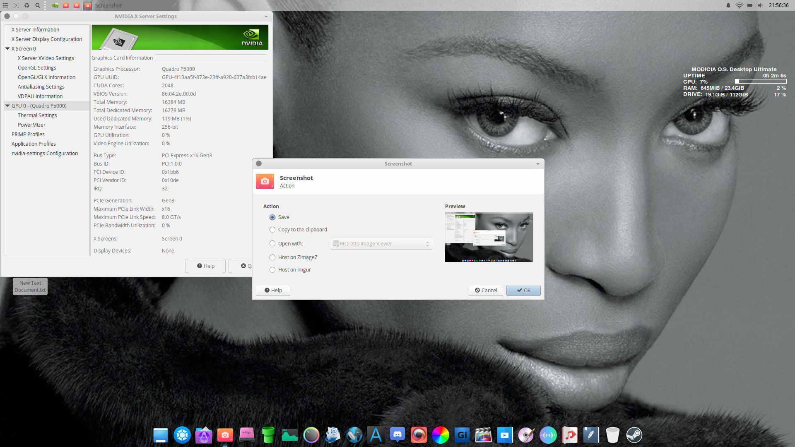Click OK in Screenshot dialog
Image resolution: width=795 pixels, height=447 pixels.
[x=523, y=291]
